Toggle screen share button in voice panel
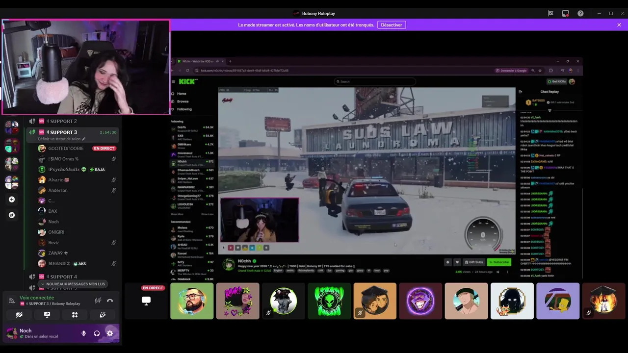Viewport: 628px width, 353px height. point(47,315)
